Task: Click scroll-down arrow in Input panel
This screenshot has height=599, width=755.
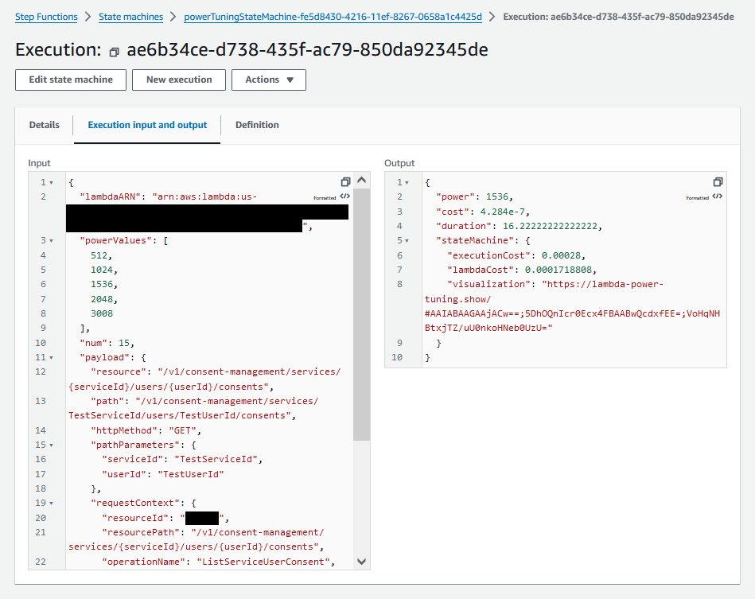Action: pos(362,562)
